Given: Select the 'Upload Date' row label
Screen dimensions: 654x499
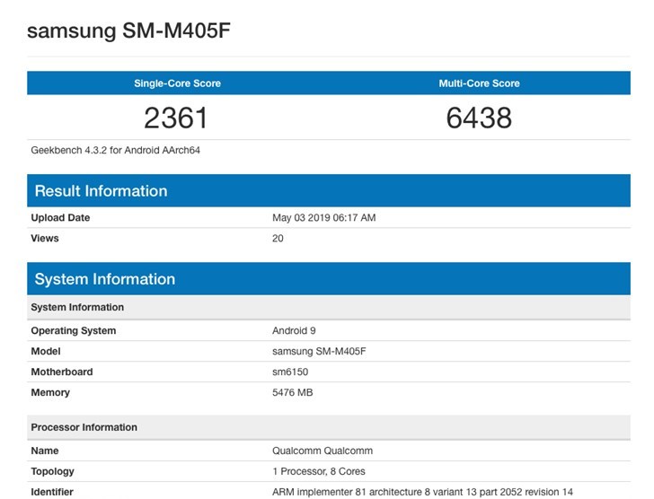Looking at the screenshot, I should 60,217.
